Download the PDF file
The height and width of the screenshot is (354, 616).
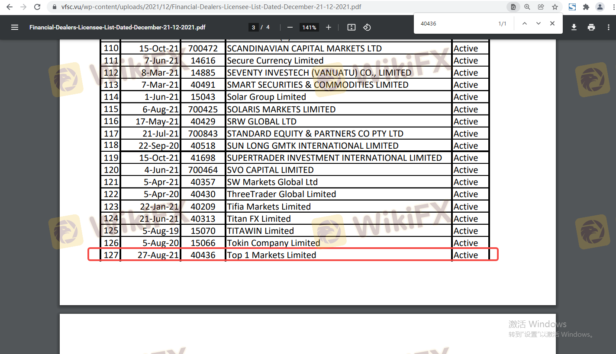(574, 27)
